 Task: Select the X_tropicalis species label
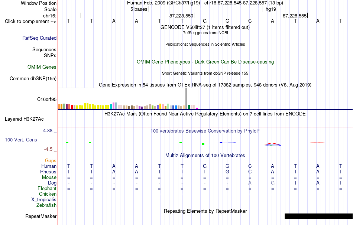point(44,200)
